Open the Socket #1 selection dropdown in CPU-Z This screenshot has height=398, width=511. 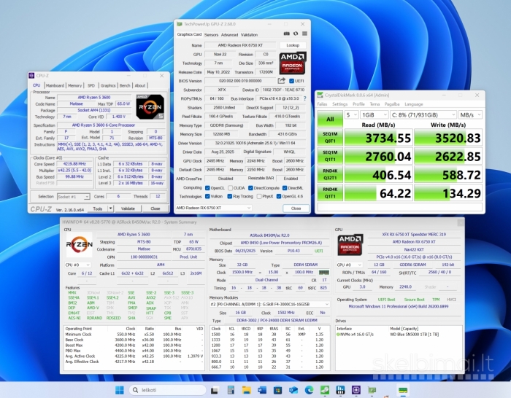tap(73, 197)
